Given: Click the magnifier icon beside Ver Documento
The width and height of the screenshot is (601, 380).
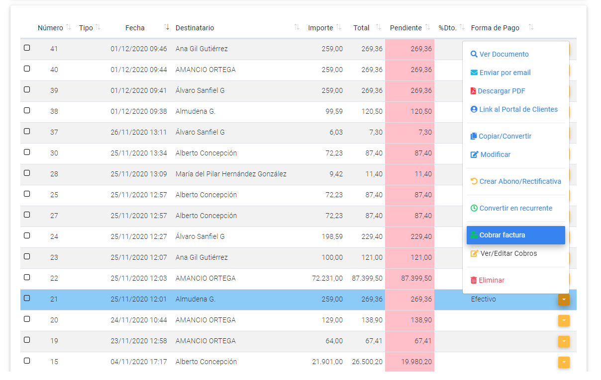Looking at the screenshot, I should point(474,54).
